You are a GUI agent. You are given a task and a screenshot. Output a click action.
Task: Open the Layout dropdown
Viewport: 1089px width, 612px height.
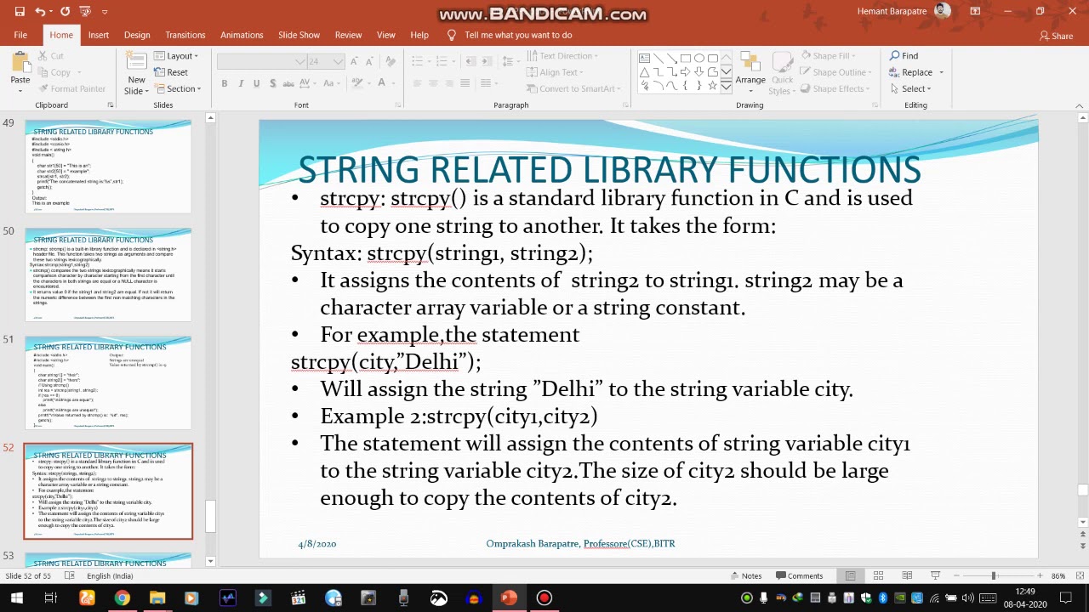pos(176,56)
